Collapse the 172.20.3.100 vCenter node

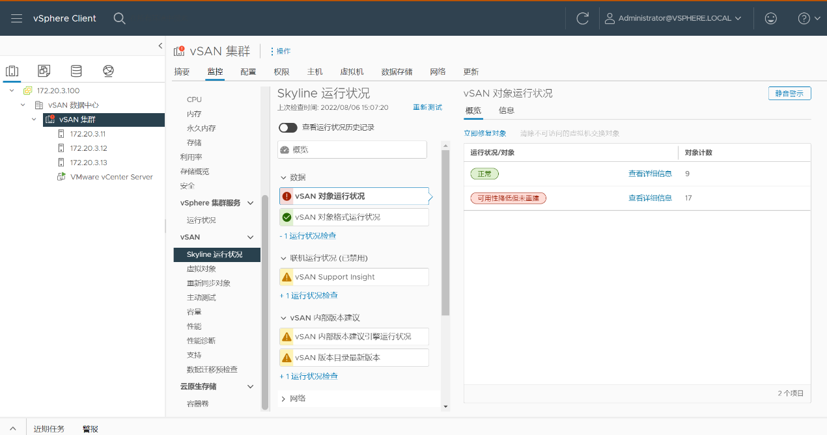(12, 90)
